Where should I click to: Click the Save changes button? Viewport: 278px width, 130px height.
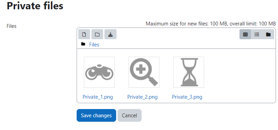pyautogui.click(x=96, y=116)
